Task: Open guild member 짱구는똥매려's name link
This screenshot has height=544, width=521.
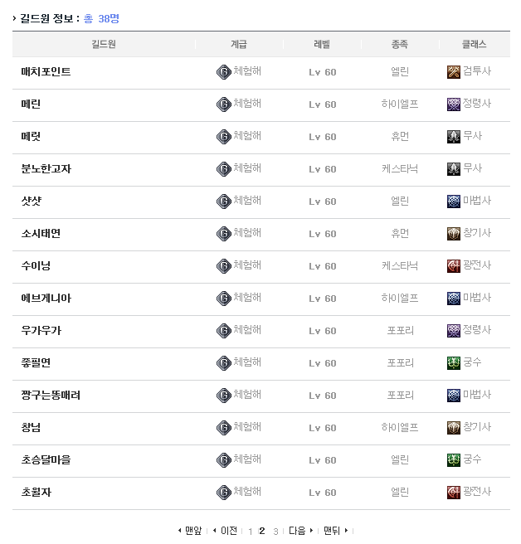Action: click(x=51, y=396)
